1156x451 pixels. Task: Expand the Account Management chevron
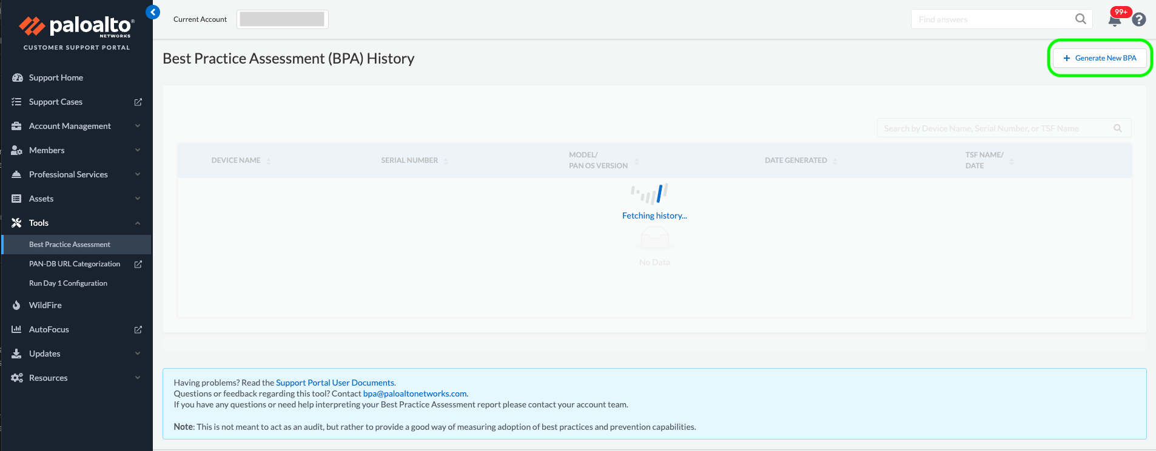138,126
